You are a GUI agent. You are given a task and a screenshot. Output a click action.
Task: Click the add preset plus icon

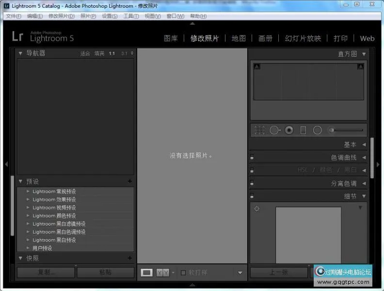[129, 181]
